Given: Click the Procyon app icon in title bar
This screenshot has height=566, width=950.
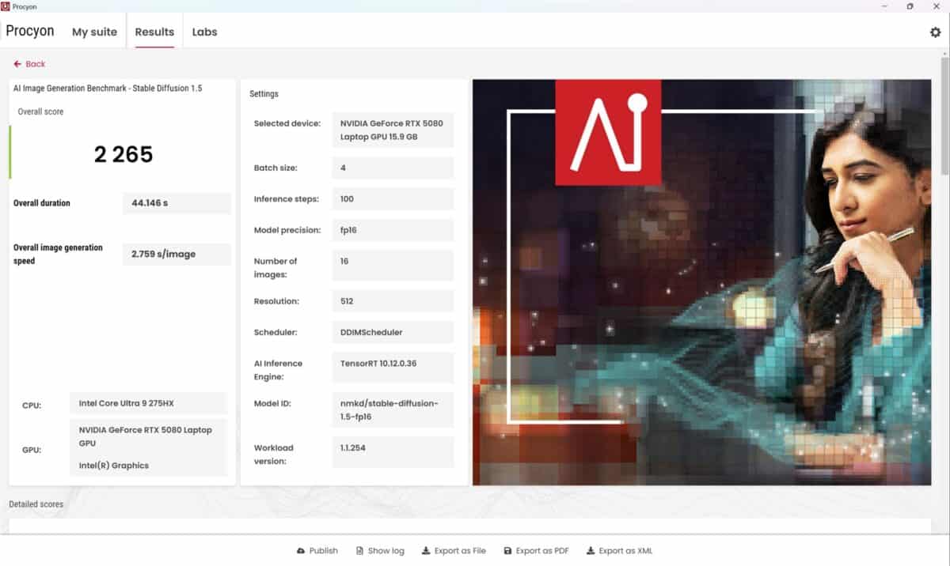Looking at the screenshot, I should (x=6, y=6).
